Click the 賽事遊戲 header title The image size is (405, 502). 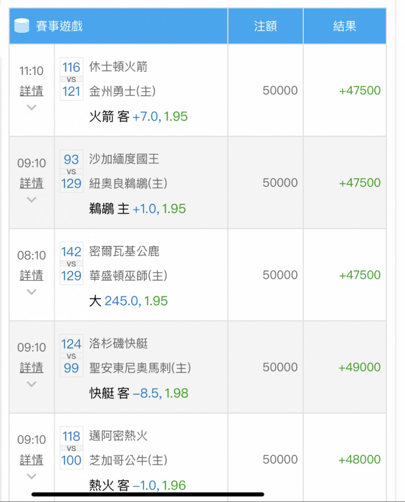coord(60,26)
